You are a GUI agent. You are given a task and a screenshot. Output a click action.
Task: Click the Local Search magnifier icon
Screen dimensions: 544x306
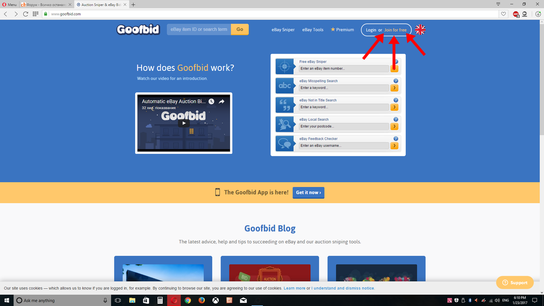285,124
